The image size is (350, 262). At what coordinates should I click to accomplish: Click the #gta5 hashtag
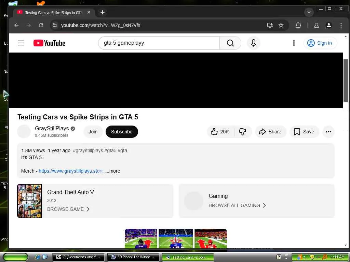coord(110,150)
